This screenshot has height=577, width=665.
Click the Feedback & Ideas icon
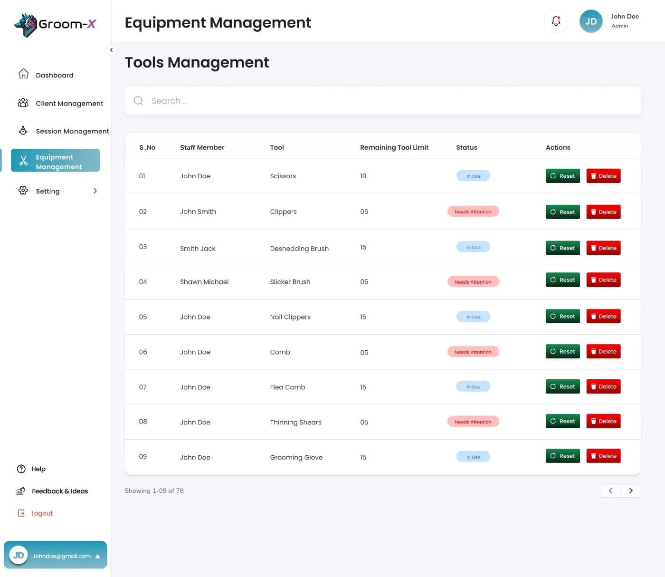coord(21,491)
